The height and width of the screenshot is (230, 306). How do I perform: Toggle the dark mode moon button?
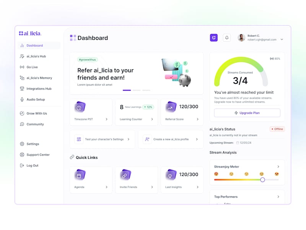pyautogui.click(x=214, y=38)
